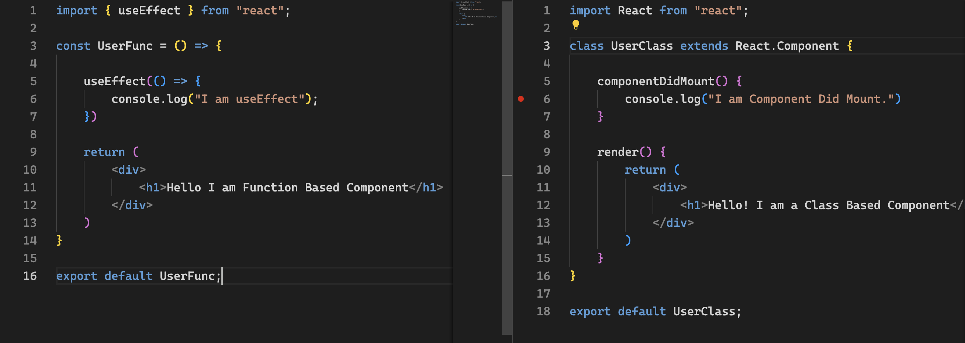965x343 pixels.
Task: Click line number 3 in right editor
Action: point(547,46)
